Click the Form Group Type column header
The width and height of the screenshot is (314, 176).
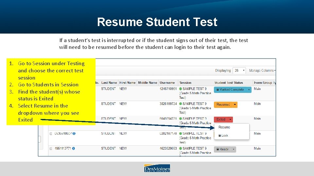(x=265, y=82)
